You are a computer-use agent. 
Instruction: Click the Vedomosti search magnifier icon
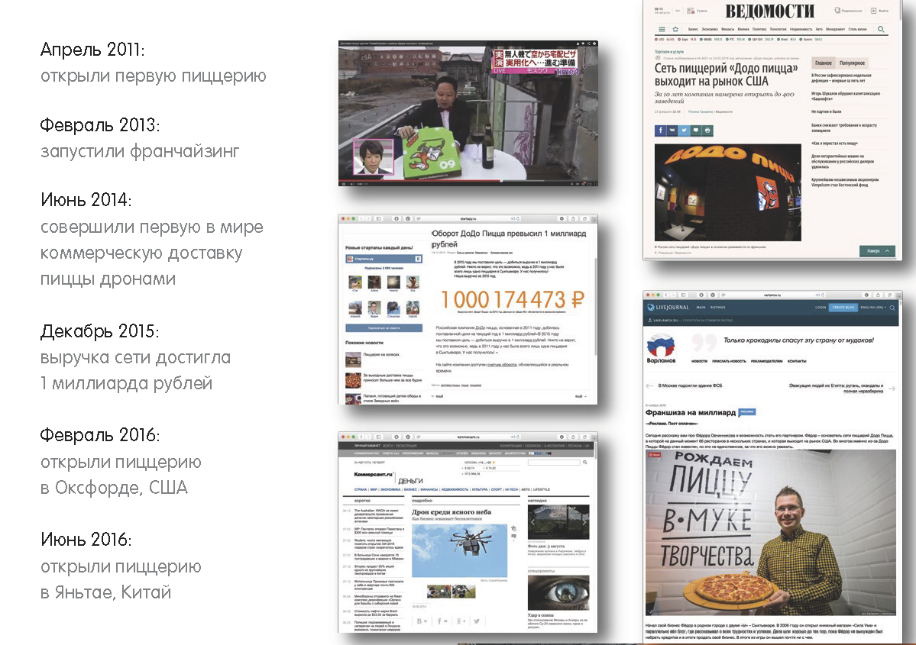pos(881,29)
